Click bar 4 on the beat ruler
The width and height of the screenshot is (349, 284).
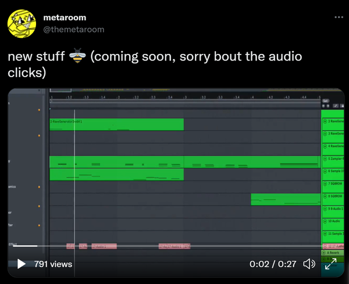252,98
